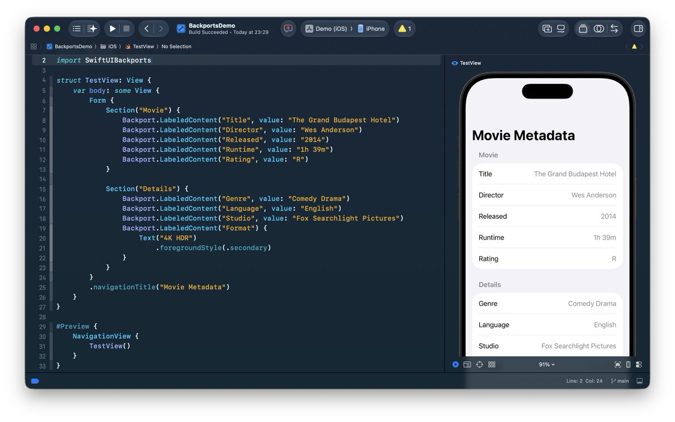Tap the Director row in preview
Viewport: 675px width, 422px height.
pyautogui.click(x=547, y=195)
